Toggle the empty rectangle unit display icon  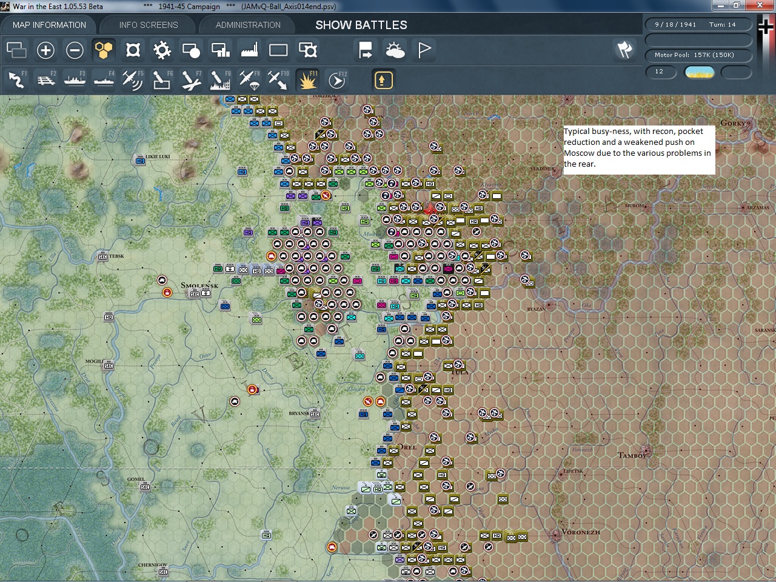tap(278, 50)
